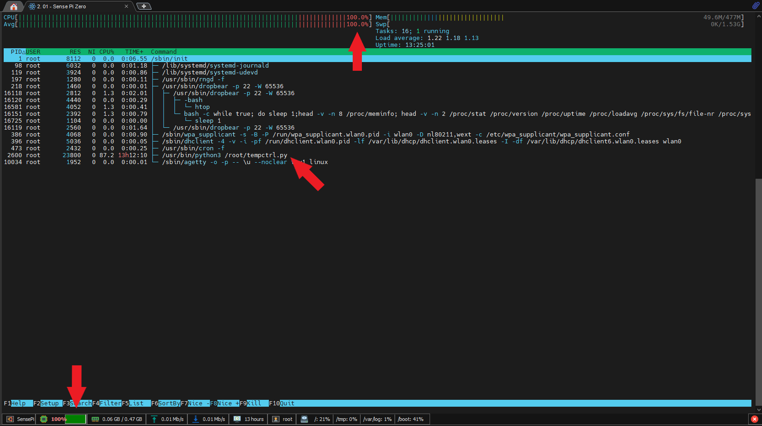Click the '/tmp: 0%' disk usage entry

(347, 419)
